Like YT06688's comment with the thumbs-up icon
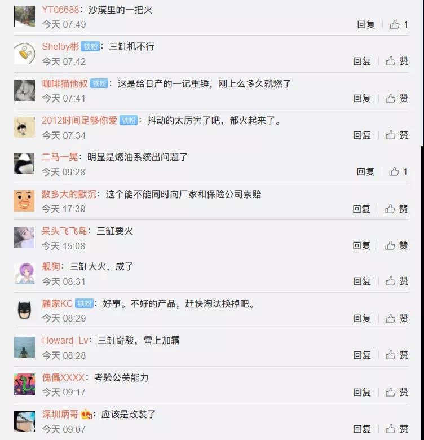Viewport: 424px width, 440px height. pyautogui.click(x=395, y=24)
